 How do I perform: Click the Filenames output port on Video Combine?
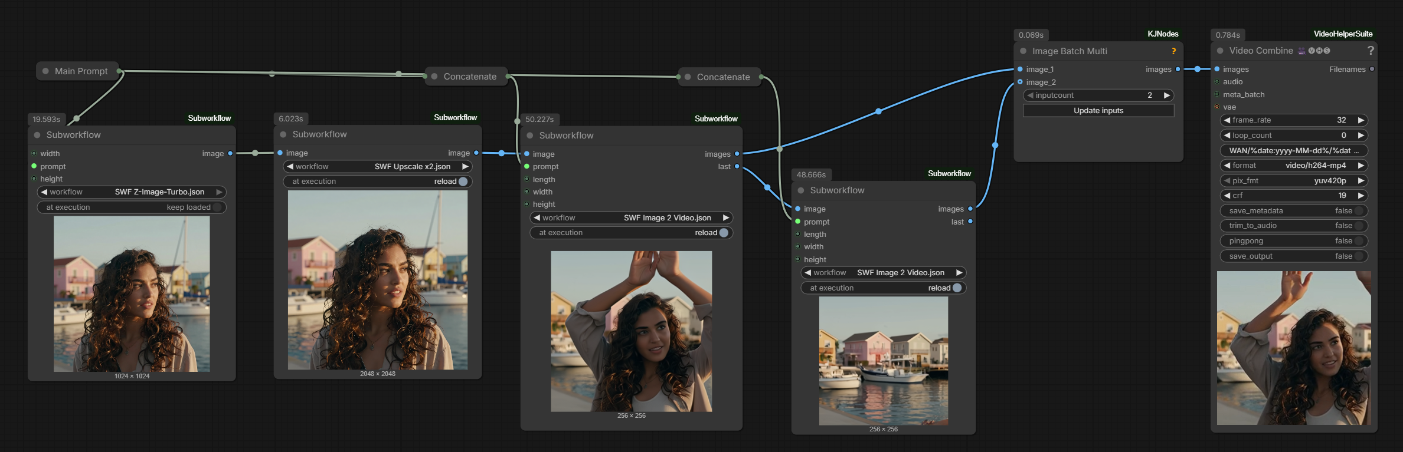point(1372,69)
